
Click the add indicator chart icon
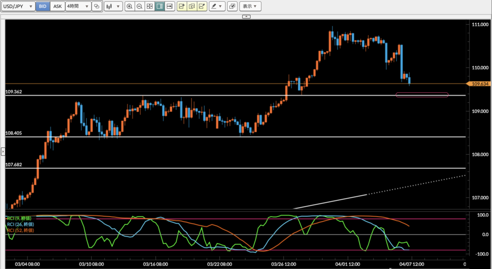[x=182, y=6]
